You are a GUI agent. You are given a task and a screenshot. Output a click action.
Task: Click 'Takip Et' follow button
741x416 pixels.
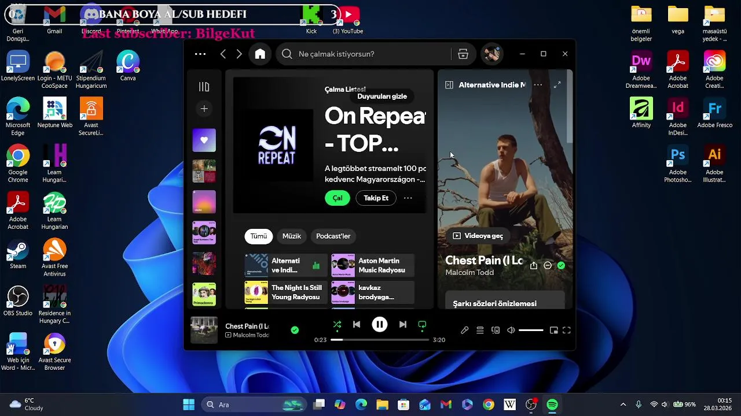click(x=376, y=198)
